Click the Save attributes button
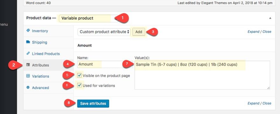 93,104
